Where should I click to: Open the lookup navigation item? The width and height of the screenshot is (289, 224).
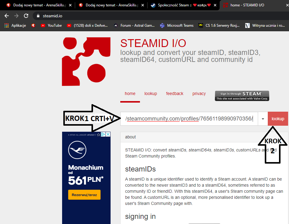click(151, 93)
